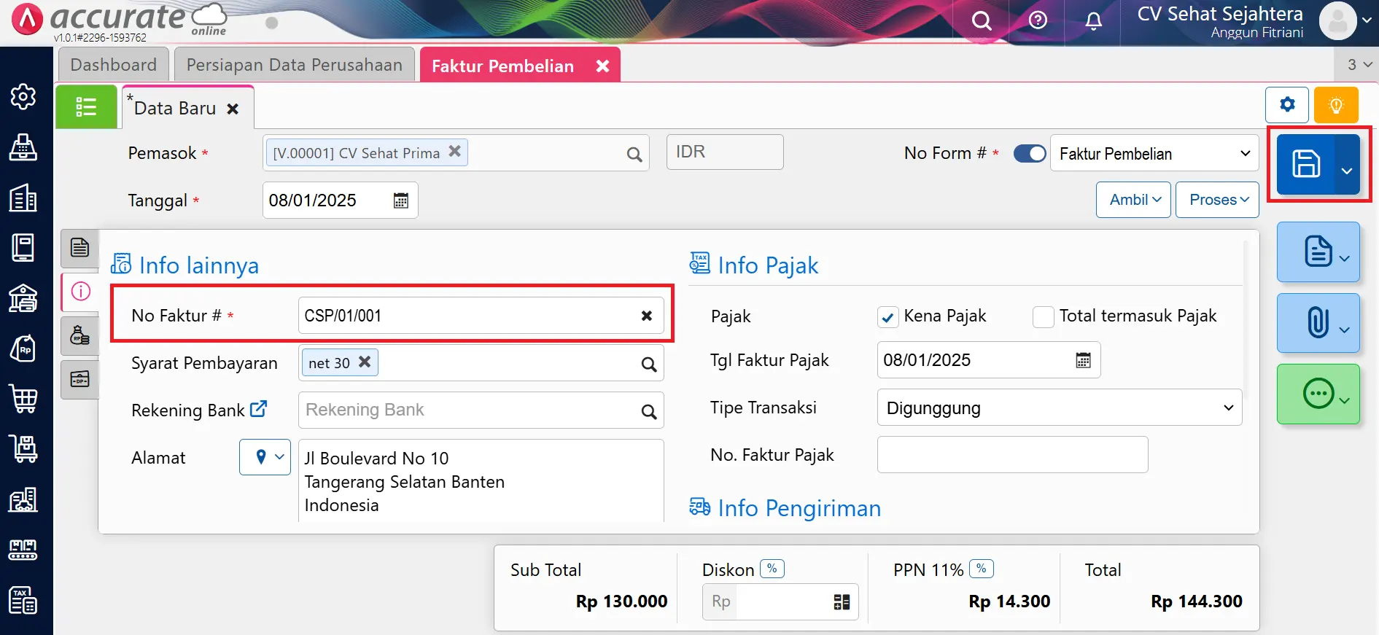Open the fixed assets sidebar icon
Image resolution: width=1379 pixels, height=635 pixels.
[x=23, y=499]
